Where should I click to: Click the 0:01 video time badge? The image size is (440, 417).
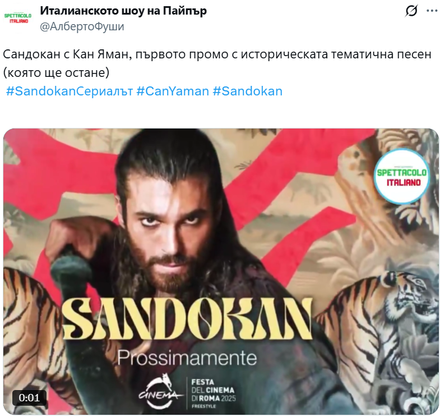pyautogui.click(x=29, y=398)
